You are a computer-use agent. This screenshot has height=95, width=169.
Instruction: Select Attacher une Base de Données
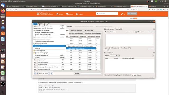49,32
